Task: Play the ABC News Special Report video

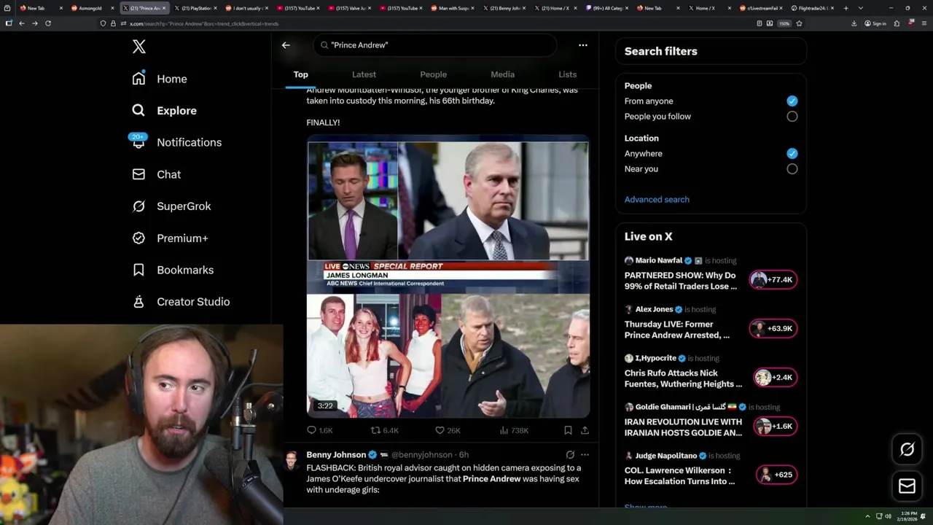Action: click(448, 276)
